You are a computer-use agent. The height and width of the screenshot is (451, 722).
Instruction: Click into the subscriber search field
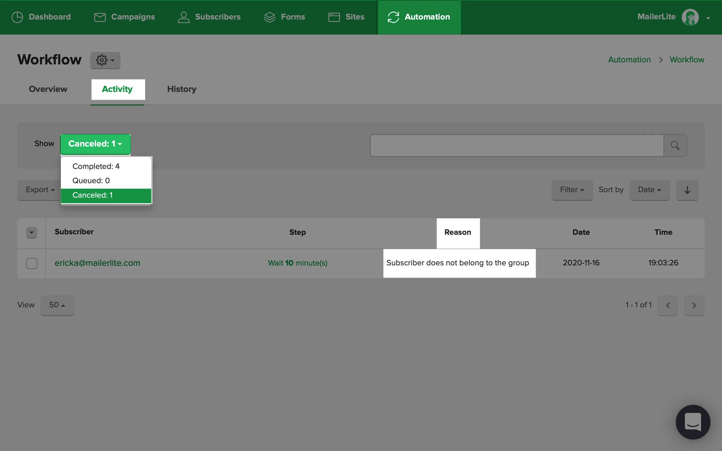click(x=516, y=146)
